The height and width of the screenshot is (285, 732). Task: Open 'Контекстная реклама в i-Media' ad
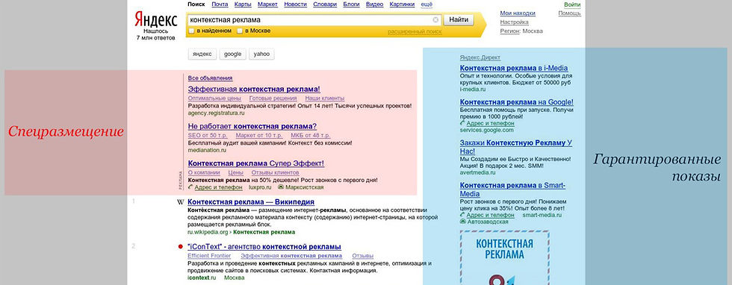coord(514,68)
